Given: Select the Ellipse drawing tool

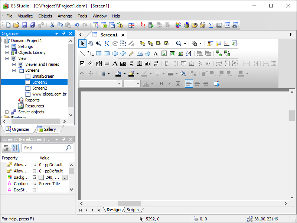Looking at the screenshot, I should 115,53.
